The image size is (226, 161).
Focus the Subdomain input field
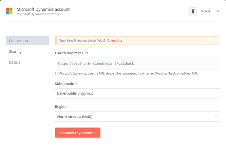138,93
